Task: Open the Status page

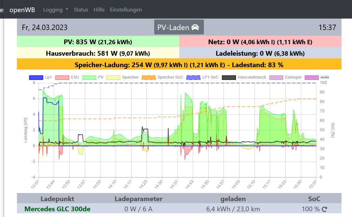Action: click(81, 10)
